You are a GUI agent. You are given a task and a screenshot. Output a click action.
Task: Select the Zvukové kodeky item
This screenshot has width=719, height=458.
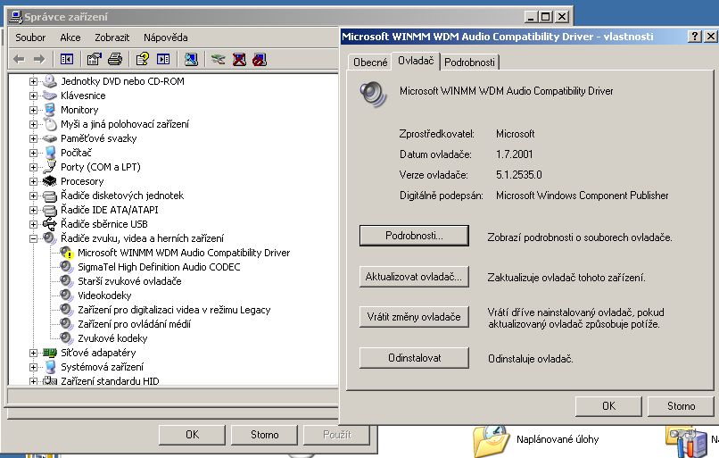[112, 338]
